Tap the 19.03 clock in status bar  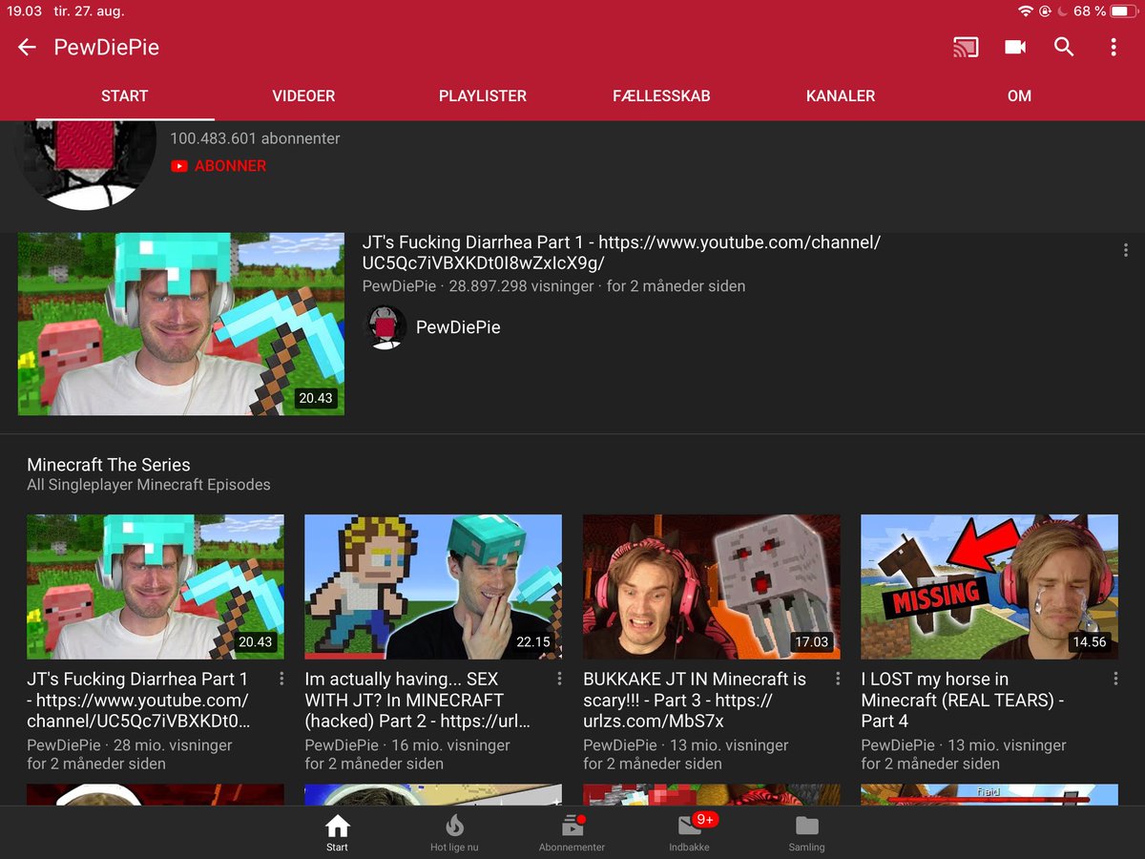point(24,11)
